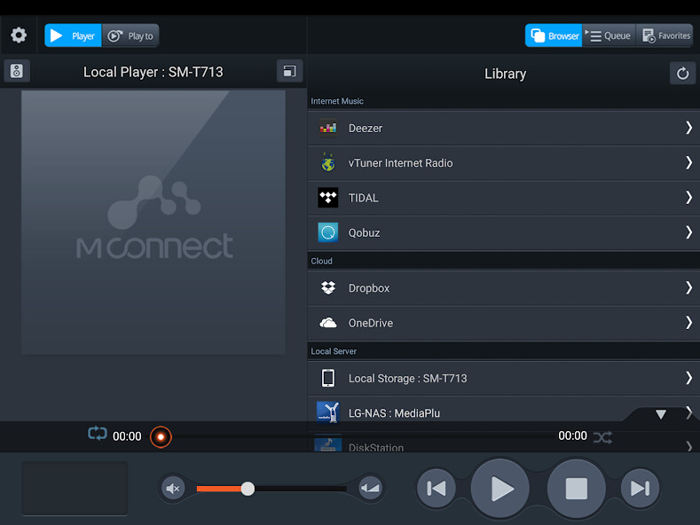
Task: Select vTuner Internet Radio label
Action: (400, 163)
